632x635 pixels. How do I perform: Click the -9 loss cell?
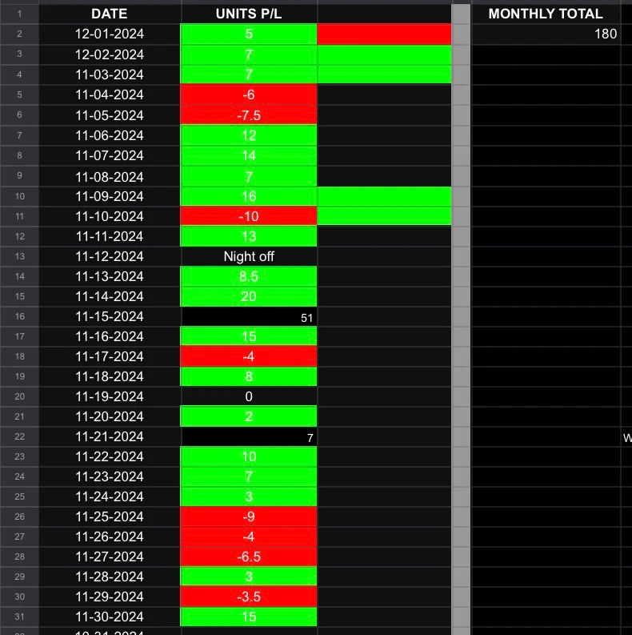click(x=249, y=516)
